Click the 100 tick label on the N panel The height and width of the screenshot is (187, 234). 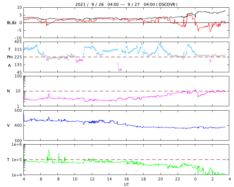point(18,76)
